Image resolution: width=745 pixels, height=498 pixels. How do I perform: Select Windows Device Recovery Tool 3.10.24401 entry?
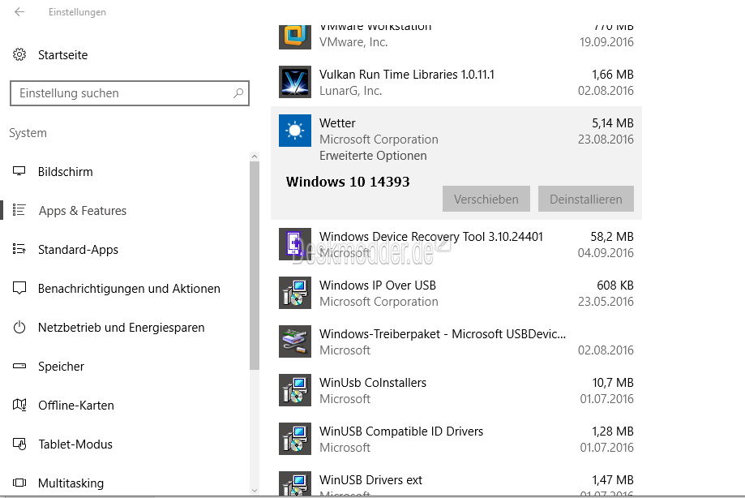pyautogui.click(x=456, y=244)
